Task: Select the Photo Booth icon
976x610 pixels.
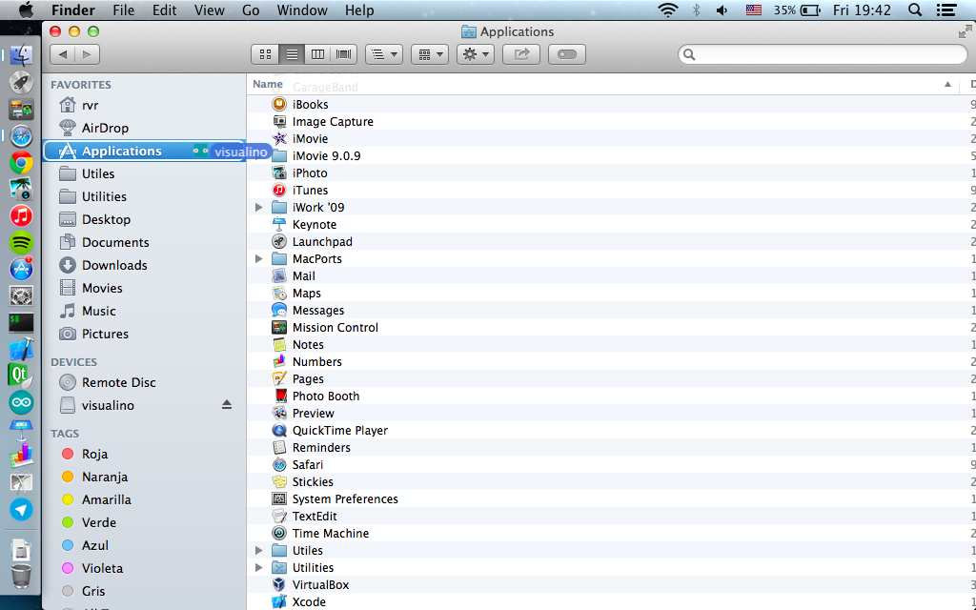Action: pos(279,396)
